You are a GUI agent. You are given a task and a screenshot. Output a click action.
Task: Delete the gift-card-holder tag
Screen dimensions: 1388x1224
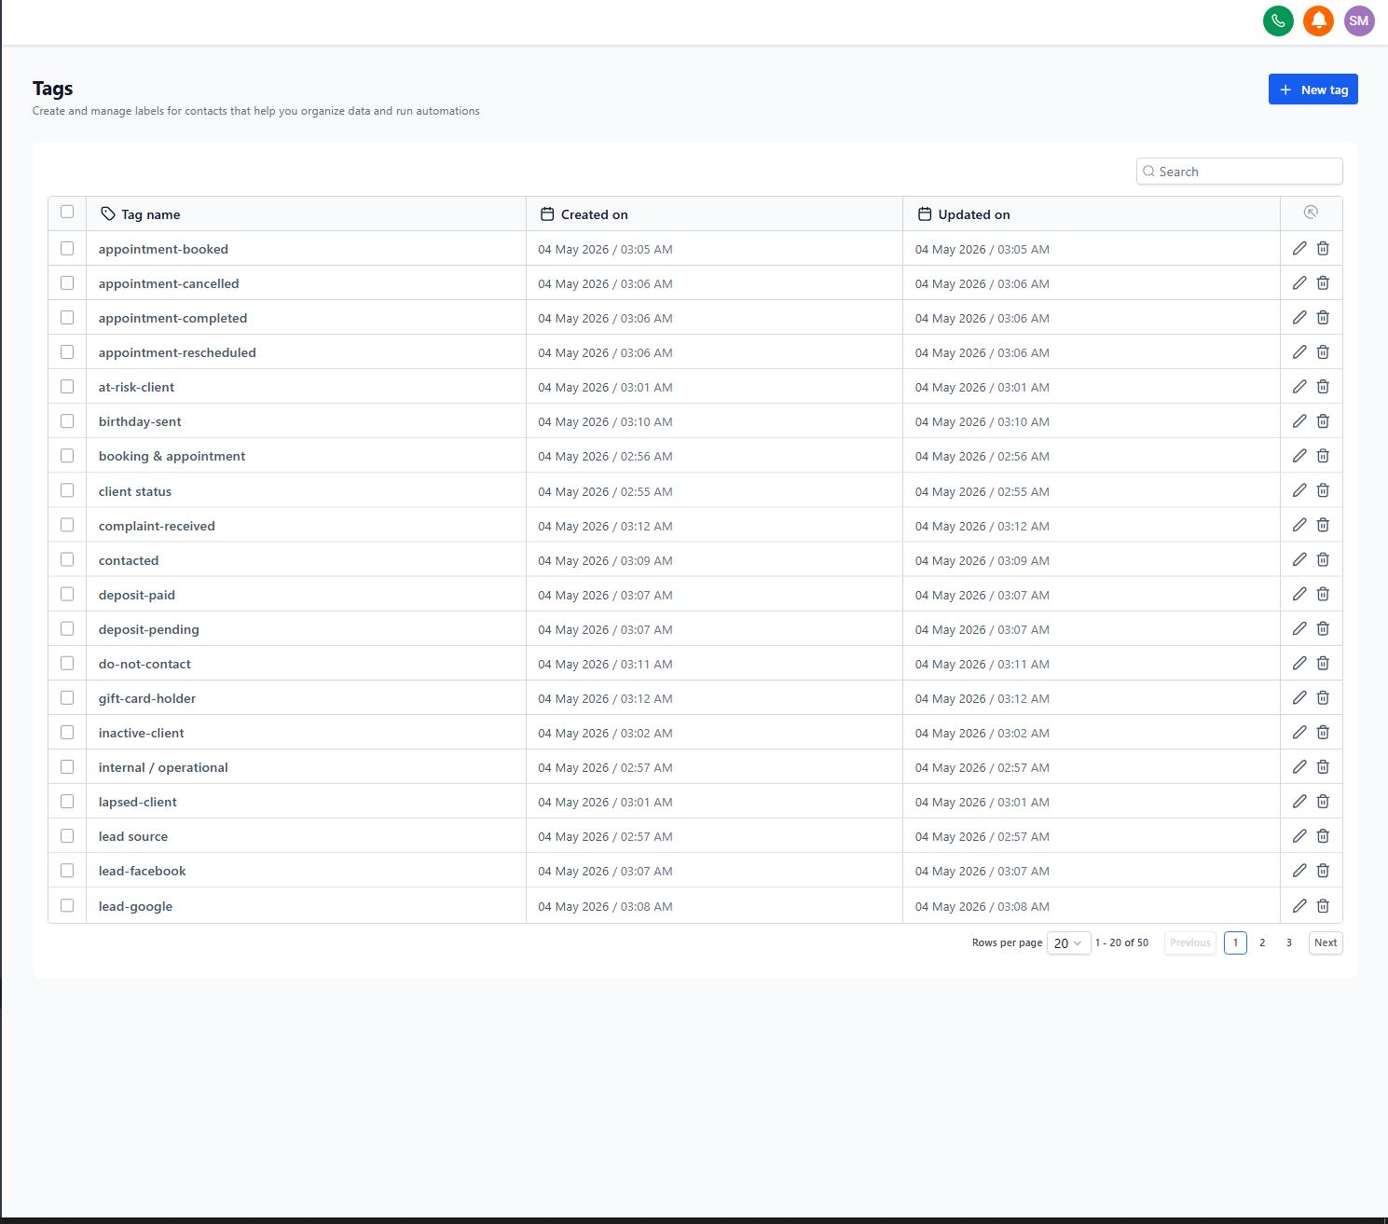[1323, 697]
